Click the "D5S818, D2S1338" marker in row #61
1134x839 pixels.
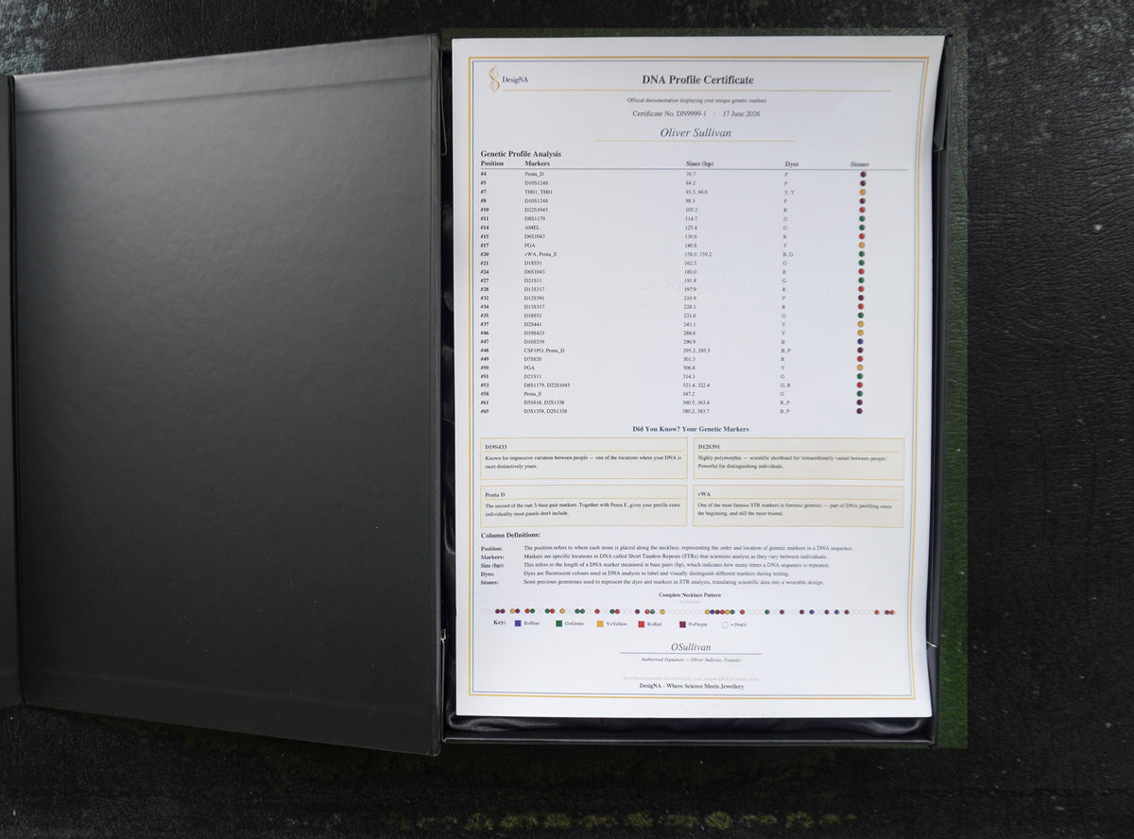tap(545, 402)
